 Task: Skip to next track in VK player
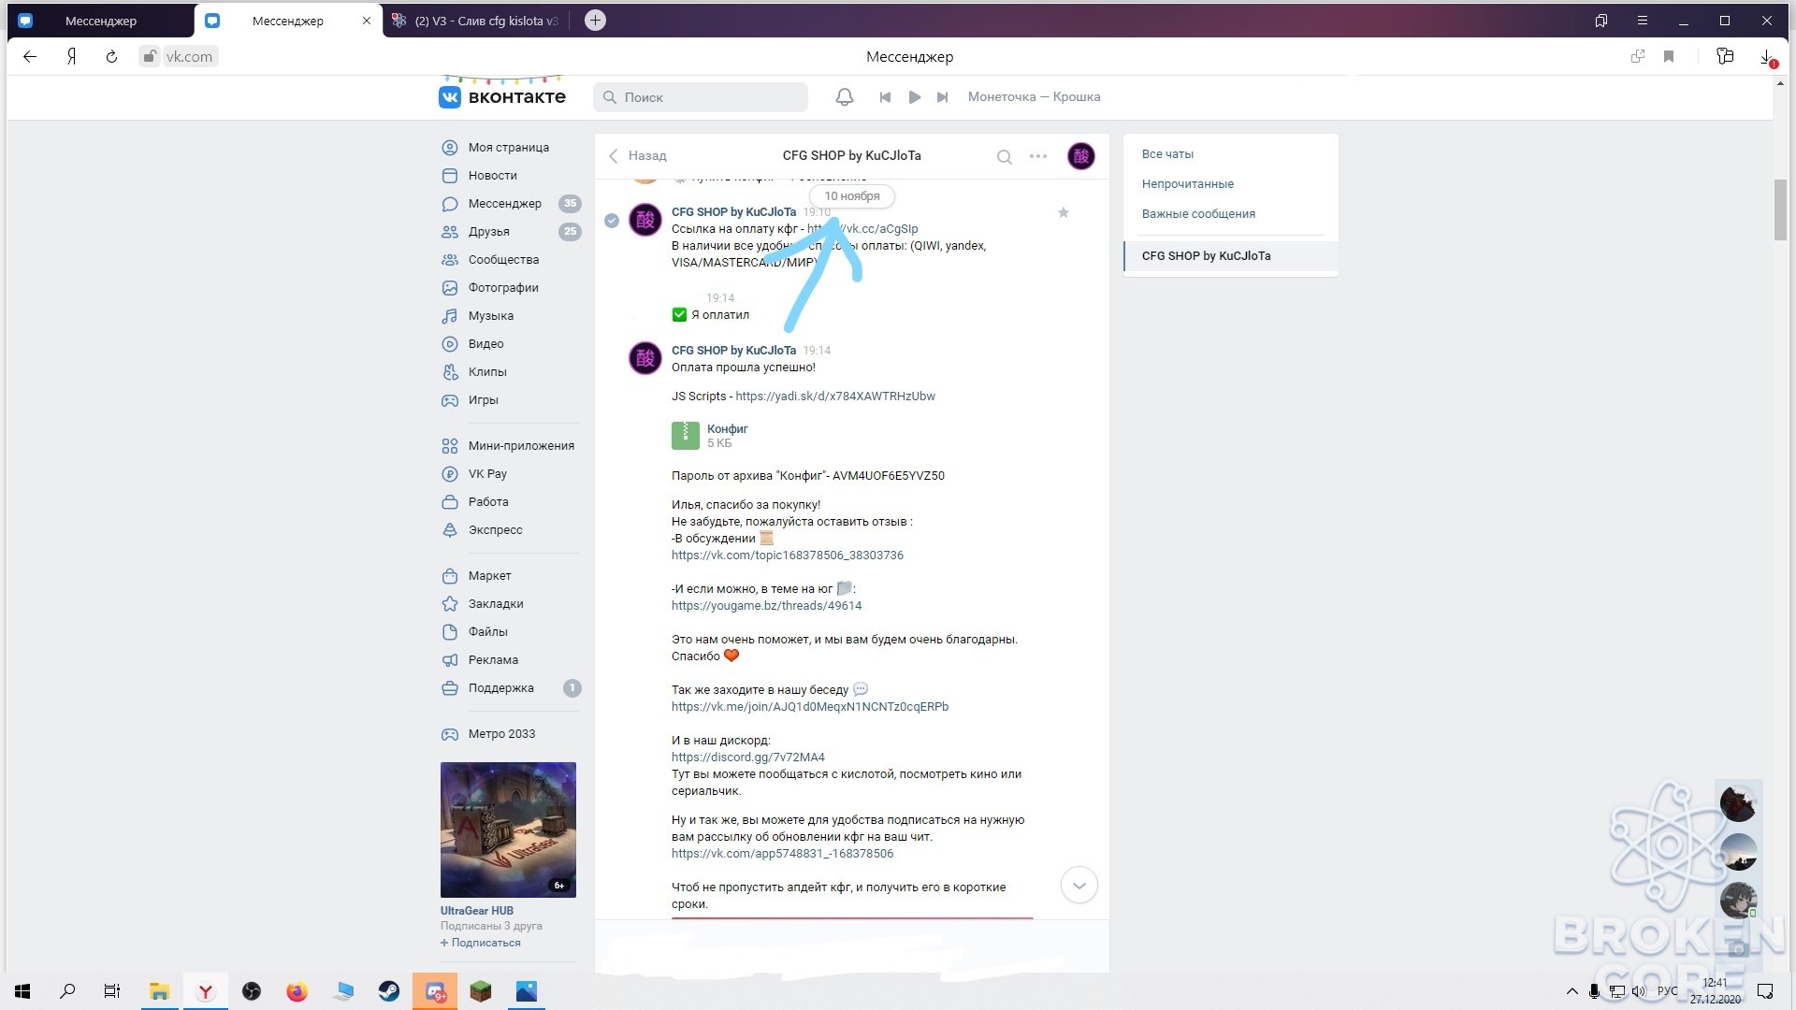[x=942, y=97]
